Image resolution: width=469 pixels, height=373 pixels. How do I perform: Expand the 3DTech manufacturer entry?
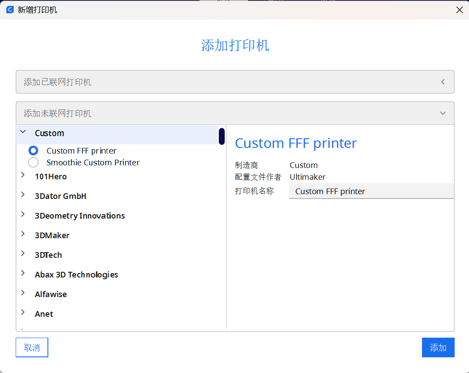(23, 254)
